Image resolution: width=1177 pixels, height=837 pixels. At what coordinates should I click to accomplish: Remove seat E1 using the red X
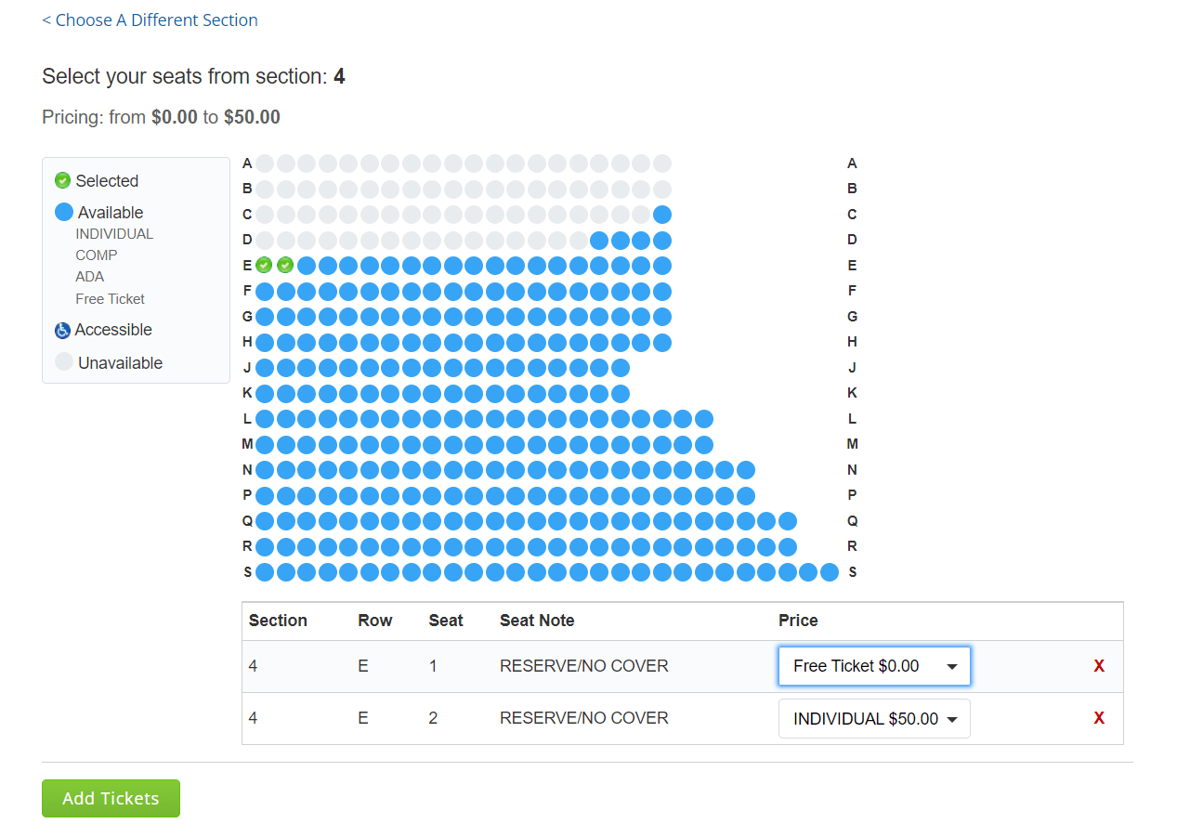(x=1099, y=666)
